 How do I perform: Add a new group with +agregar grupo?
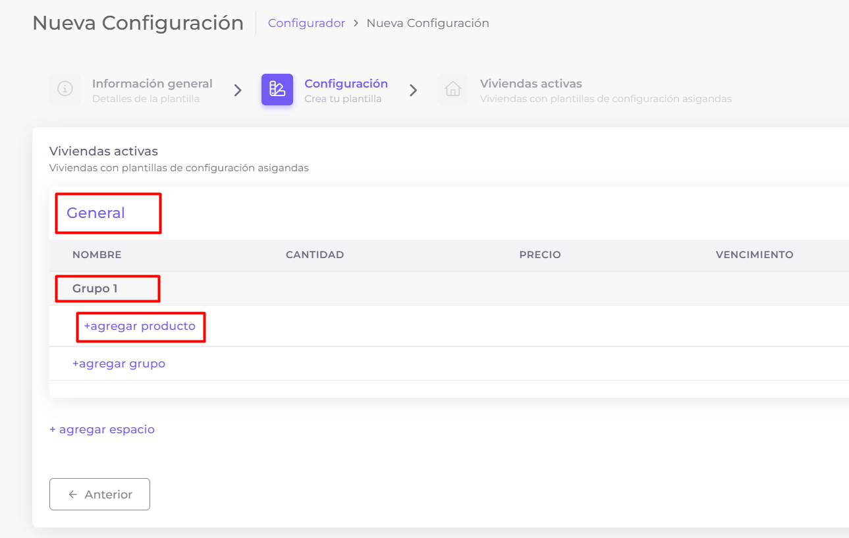coord(119,363)
